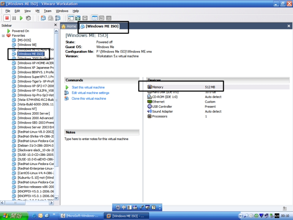The width and height of the screenshot is (293, 220).
Task: Switch to Console view toolbar icon
Action: click(x=101, y=18)
